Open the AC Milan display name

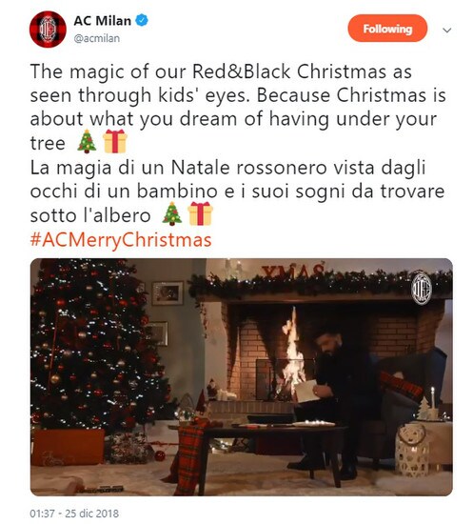point(102,21)
